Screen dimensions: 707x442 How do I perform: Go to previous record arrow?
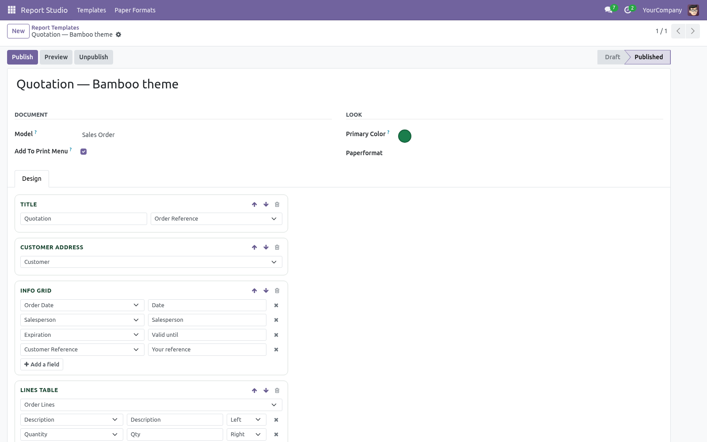point(678,31)
